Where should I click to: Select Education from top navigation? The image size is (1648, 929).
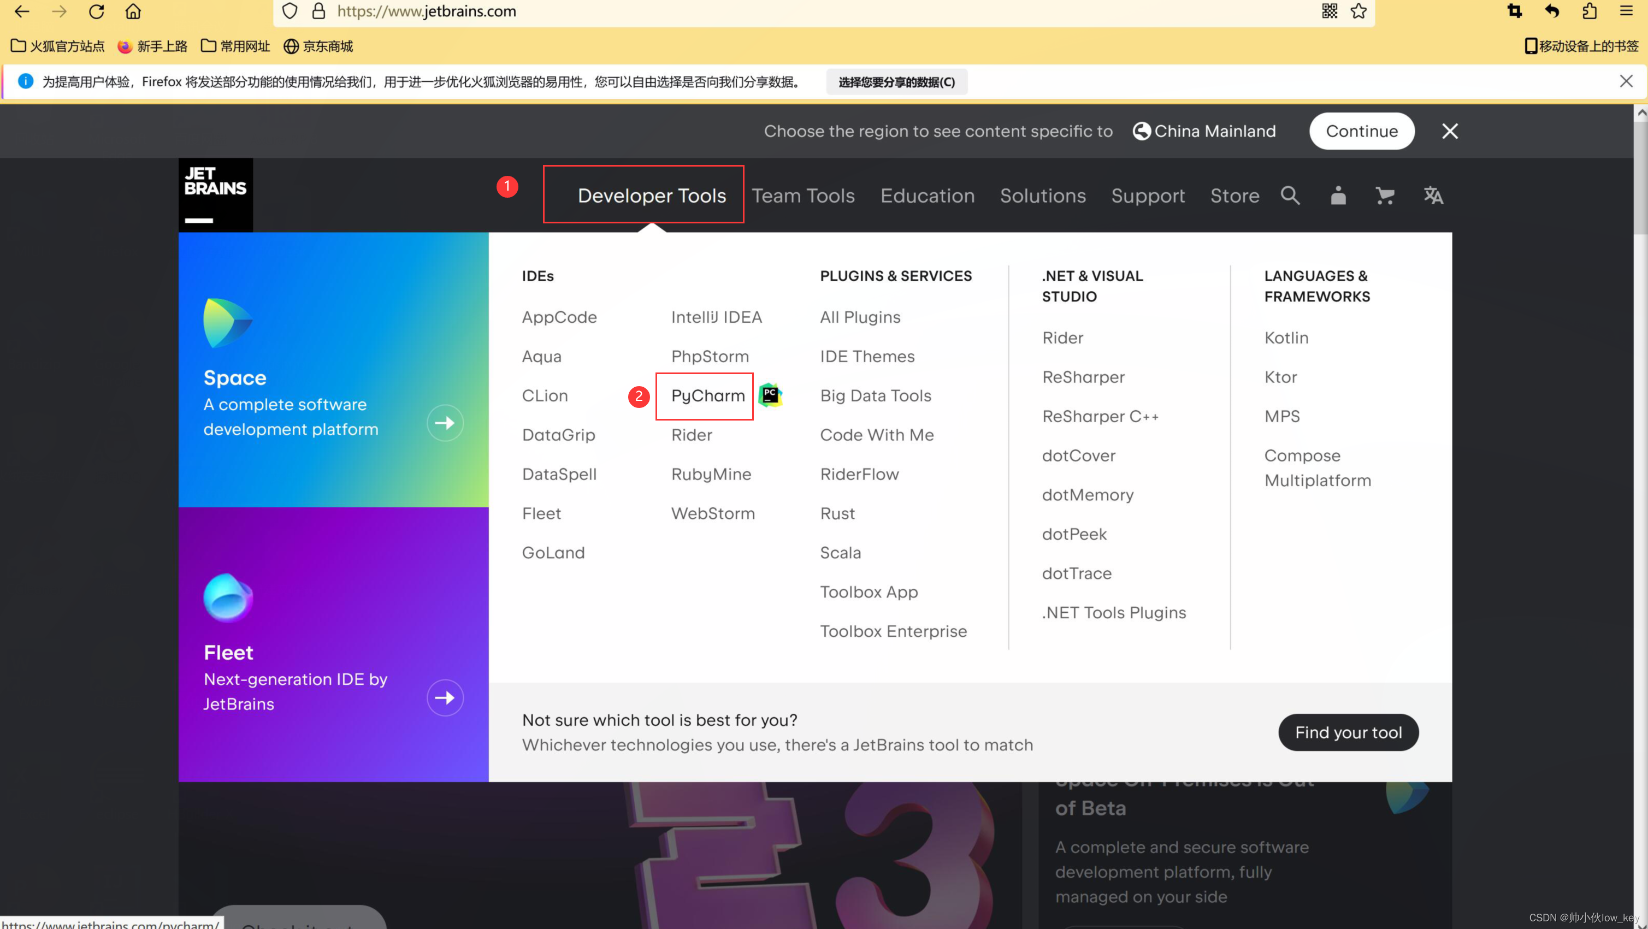(927, 194)
